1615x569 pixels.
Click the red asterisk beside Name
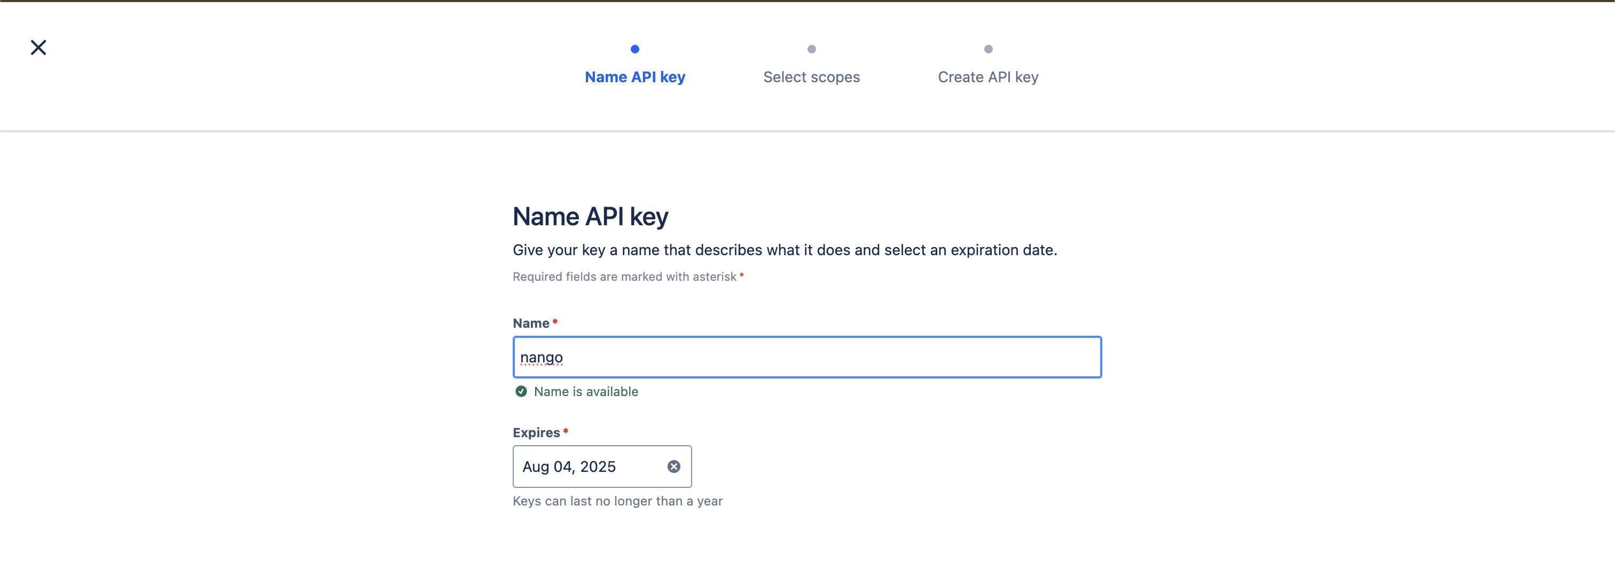click(555, 321)
